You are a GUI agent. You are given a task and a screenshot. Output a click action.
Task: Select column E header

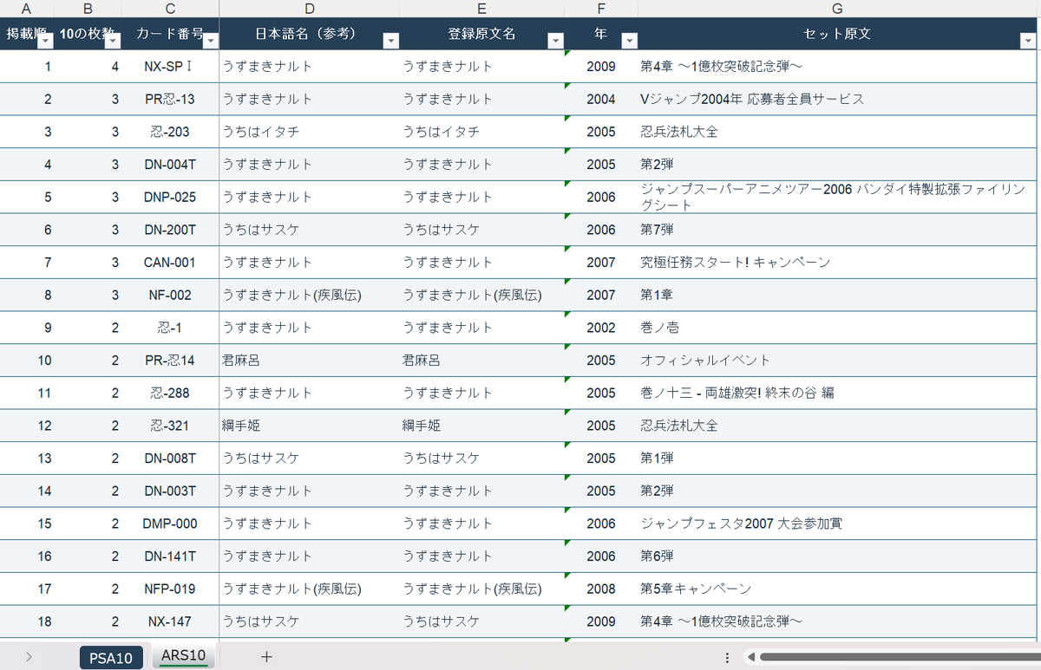click(481, 9)
